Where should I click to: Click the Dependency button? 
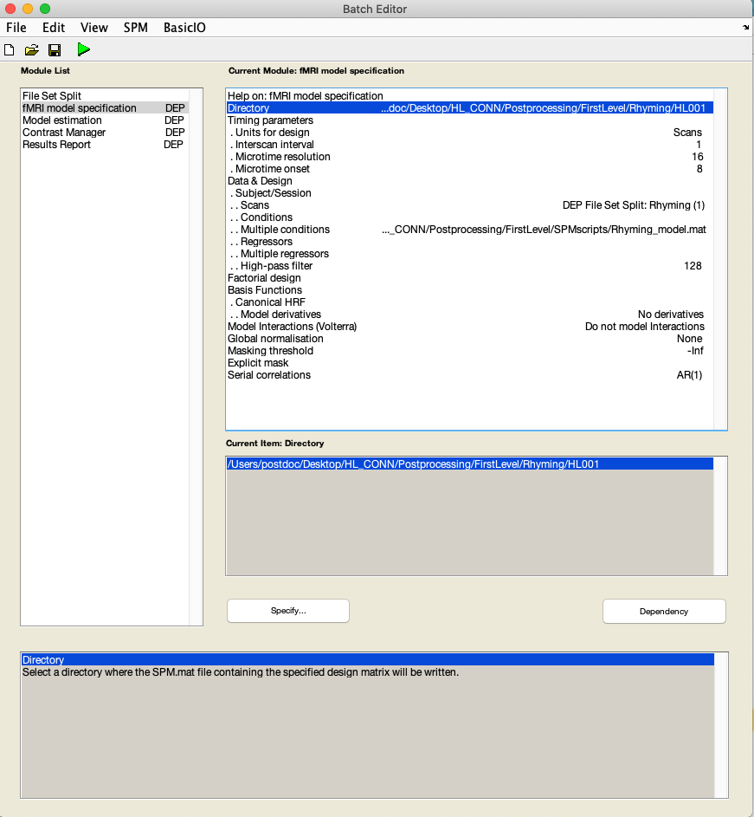[x=664, y=611]
